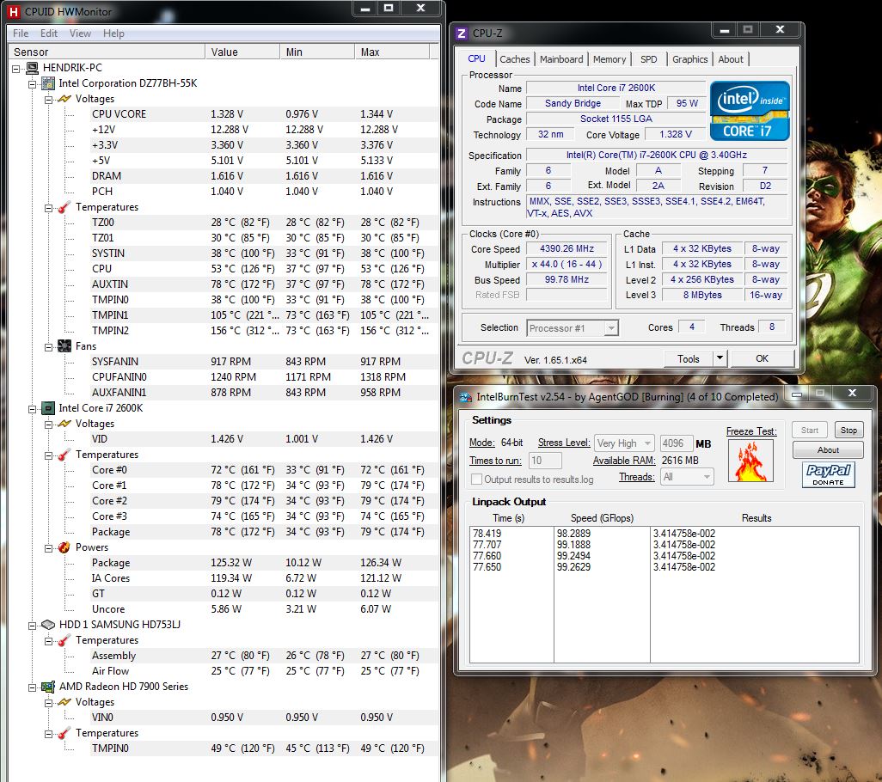Switch to the Memory tab in CPU-Z

click(609, 59)
